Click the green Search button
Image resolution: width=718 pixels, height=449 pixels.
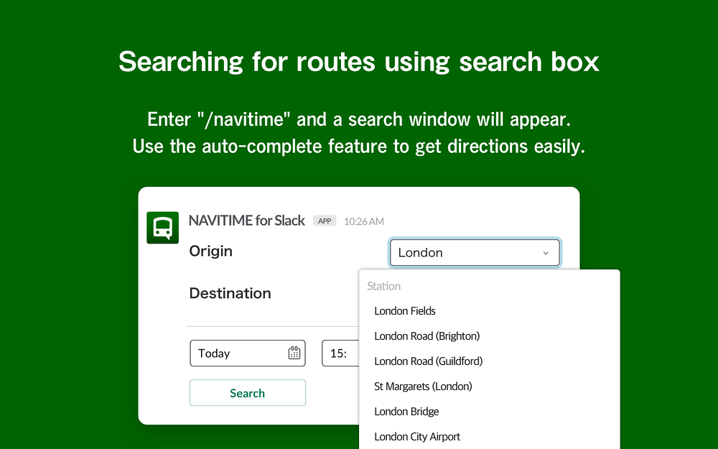pyautogui.click(x=248, y=393)
